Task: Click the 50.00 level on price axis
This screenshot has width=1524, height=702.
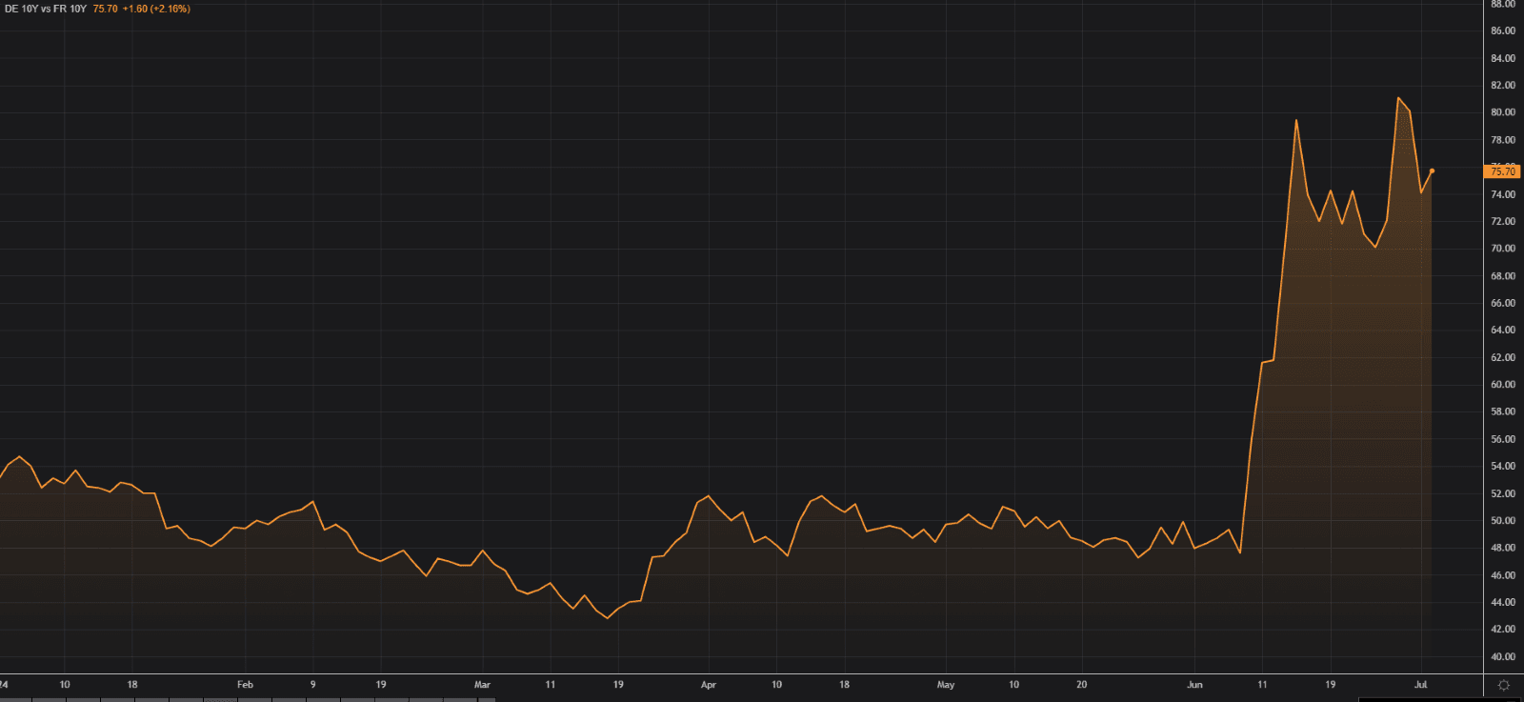Action: coord(1502,521)
